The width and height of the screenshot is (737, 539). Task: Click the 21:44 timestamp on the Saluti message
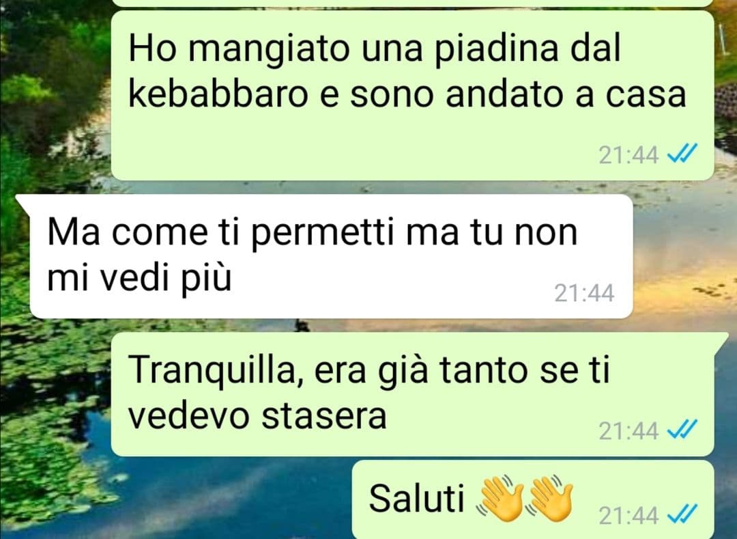628,516
